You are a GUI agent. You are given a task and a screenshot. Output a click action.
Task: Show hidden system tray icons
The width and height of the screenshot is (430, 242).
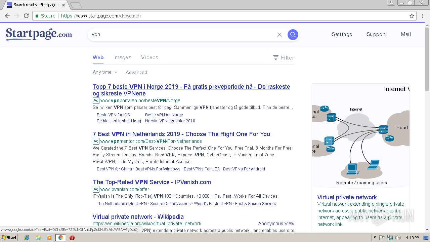pyautogui.click(x=375, y=238)
